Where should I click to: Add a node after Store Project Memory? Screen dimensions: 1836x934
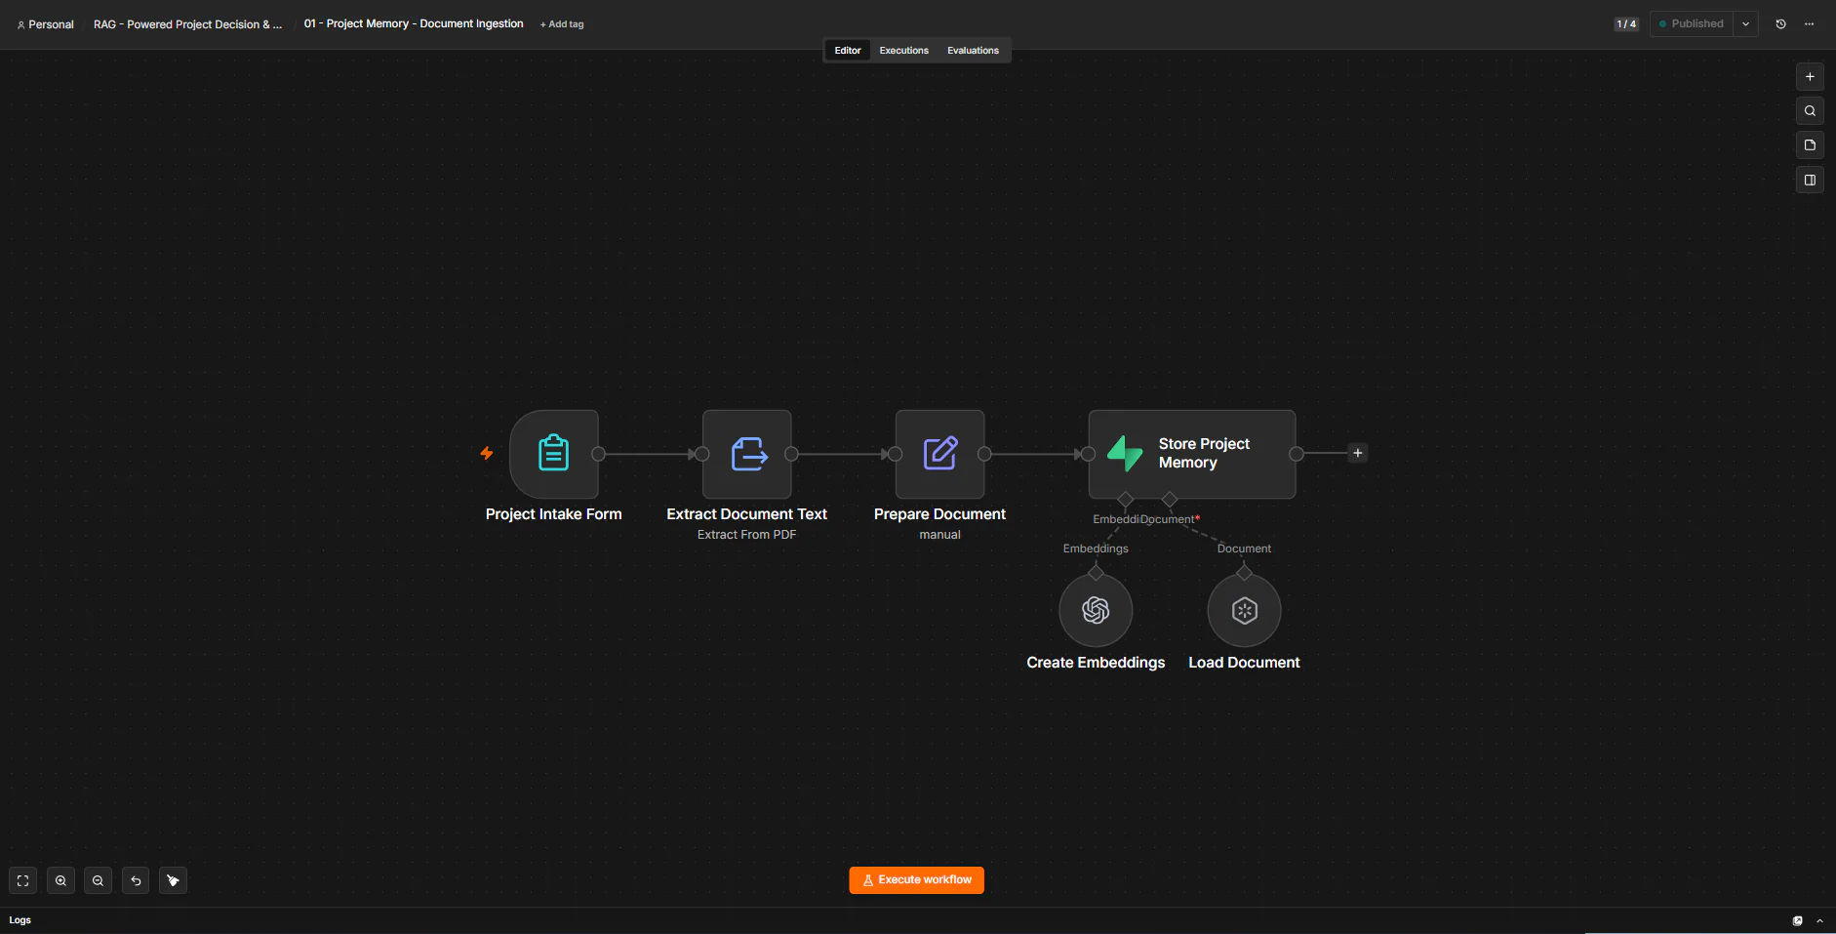click(1357, 453)
